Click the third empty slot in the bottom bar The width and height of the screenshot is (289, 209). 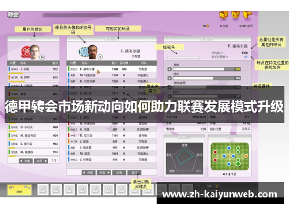[69, 189]
